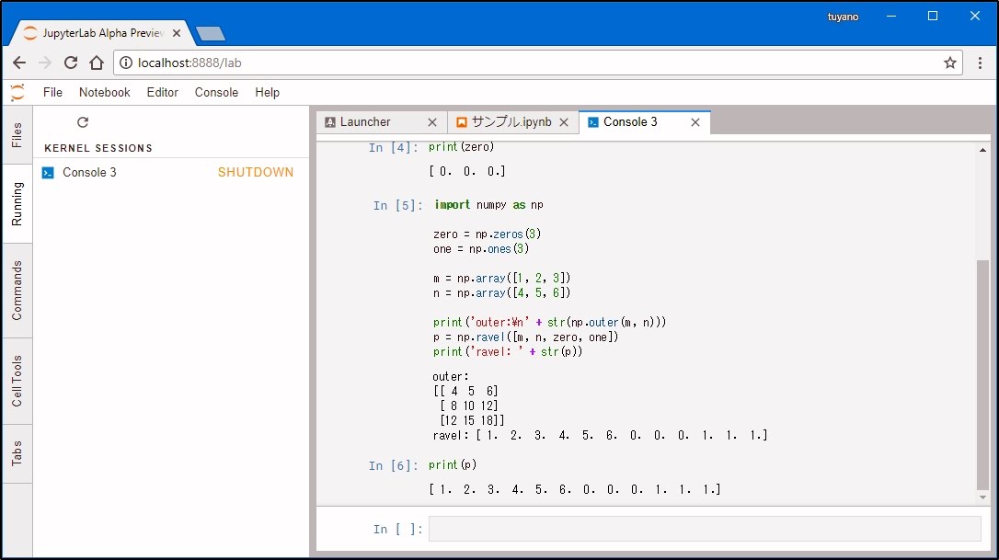Bookmark page with the star icon
Image resolution: width=999 pixels, height=560 pixels.
click(950, 63)
